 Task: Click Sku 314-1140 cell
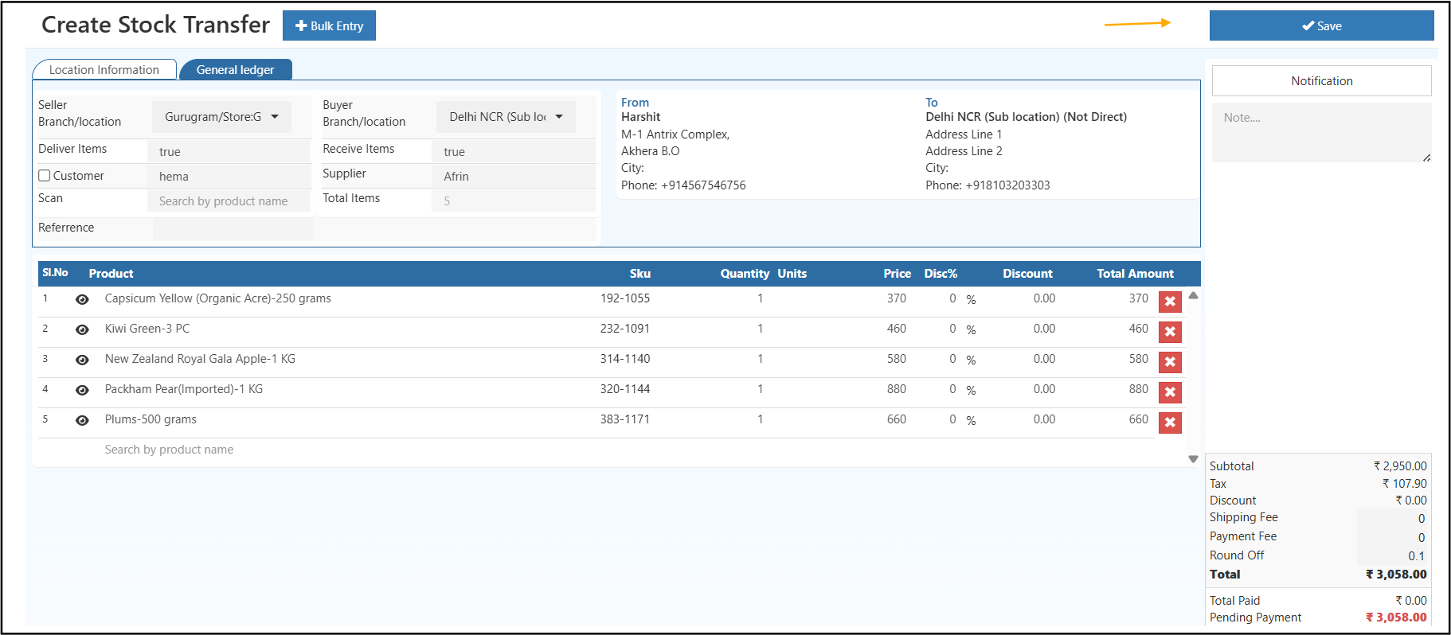[x=625, y=359]
